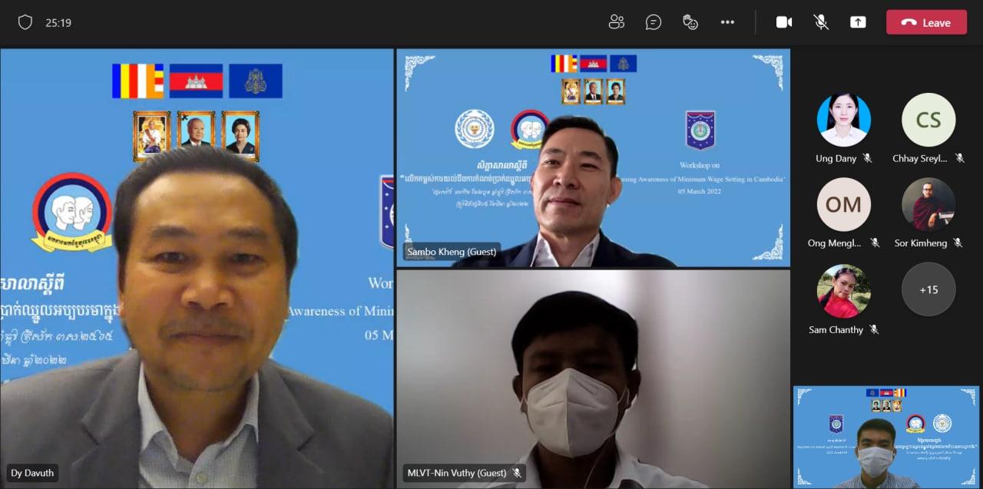Click the share content tray icon

click(858, 22)
